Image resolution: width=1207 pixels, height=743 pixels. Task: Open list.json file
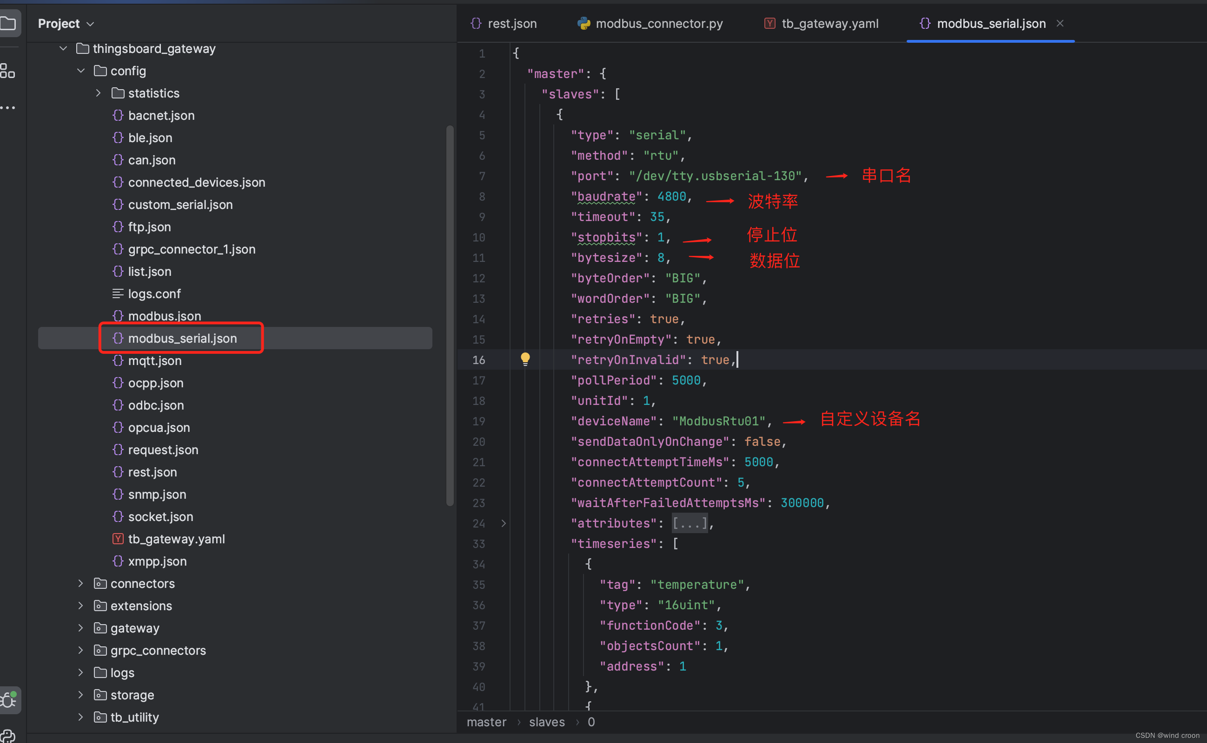[x=150, y=271]
